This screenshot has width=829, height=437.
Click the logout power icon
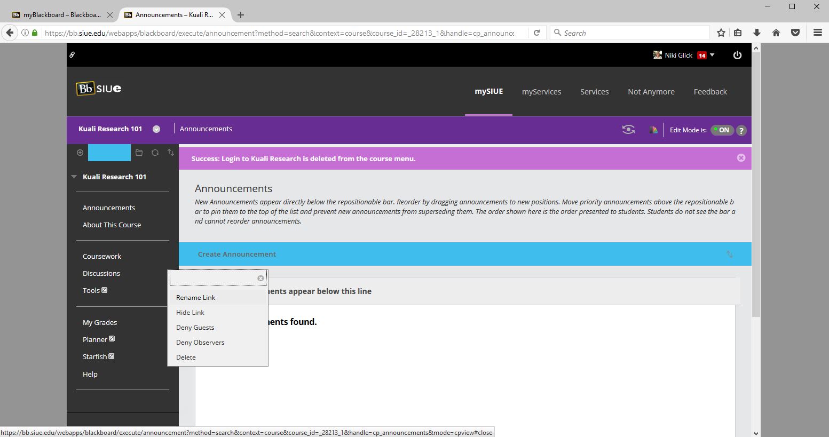pyautogui.click(x=737, y=55)
